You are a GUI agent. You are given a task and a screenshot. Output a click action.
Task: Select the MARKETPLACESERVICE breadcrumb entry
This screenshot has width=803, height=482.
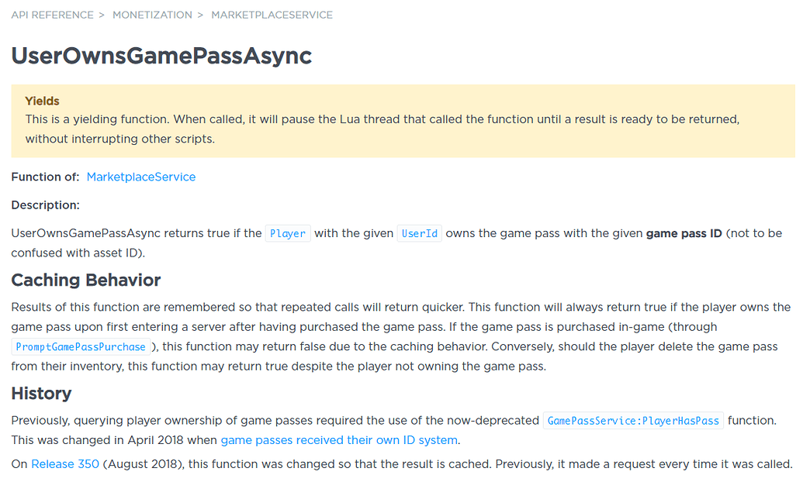(272, 15)
